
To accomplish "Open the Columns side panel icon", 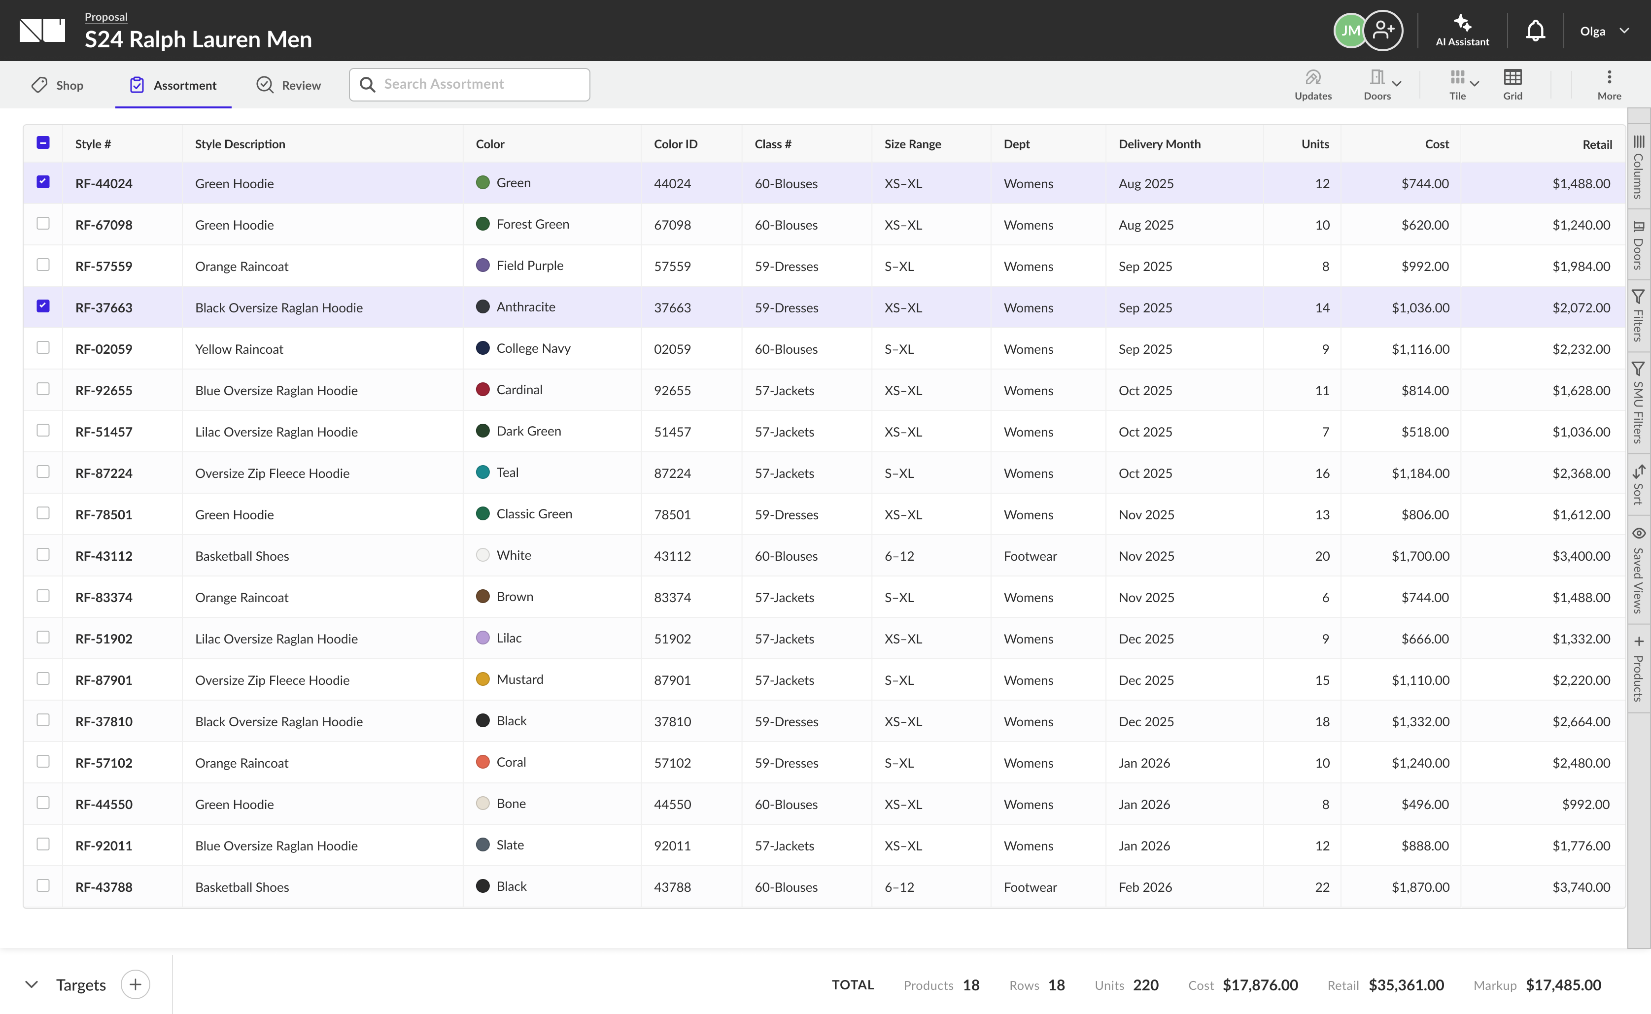I will tap(1638, 141).
